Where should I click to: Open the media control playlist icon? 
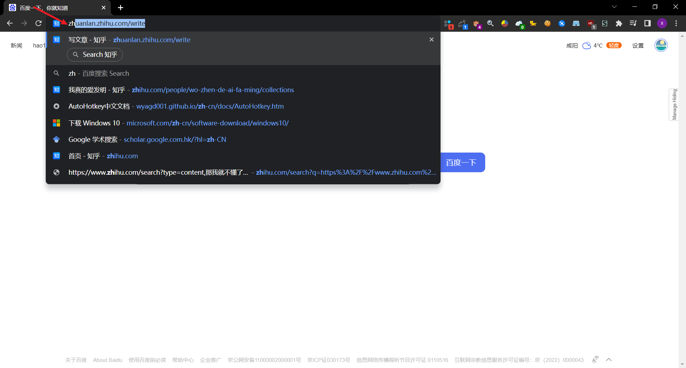pyautogui.click(x=633, y=23)
